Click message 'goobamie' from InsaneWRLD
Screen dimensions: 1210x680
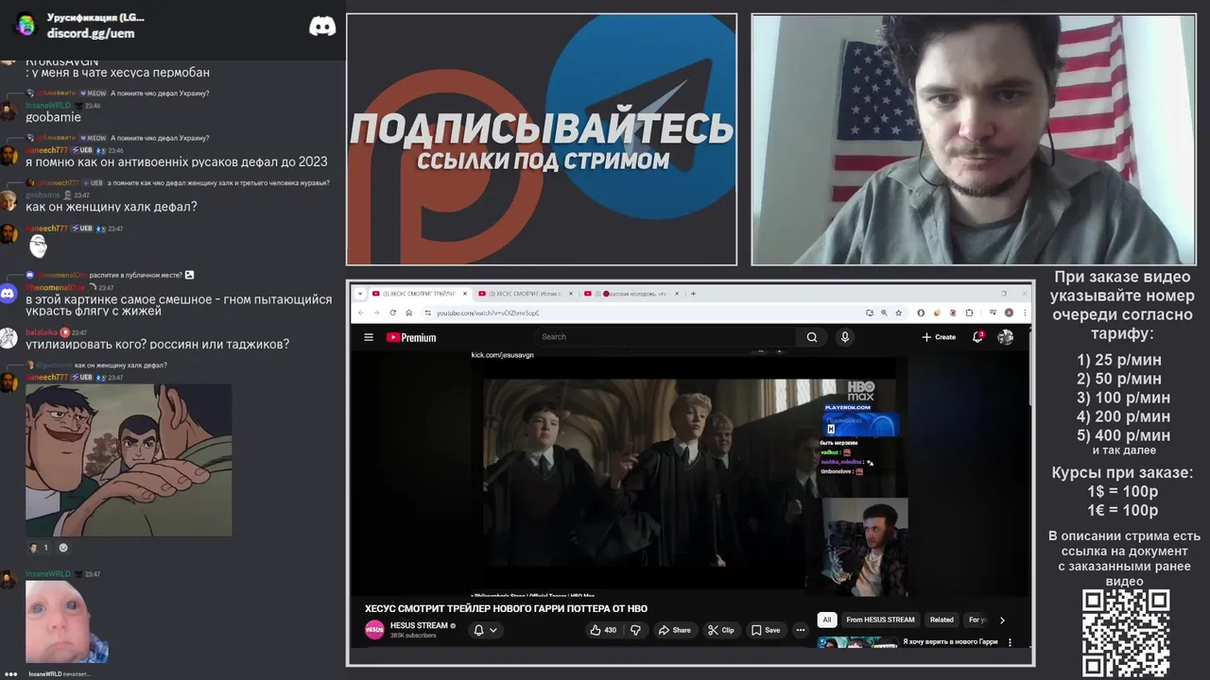coord(53,117)
